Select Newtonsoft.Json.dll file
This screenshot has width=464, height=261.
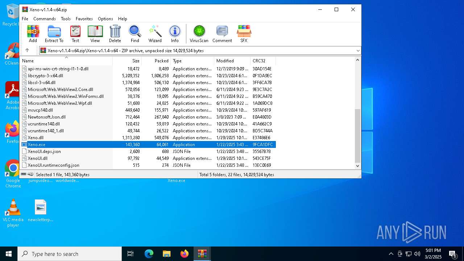47,117
